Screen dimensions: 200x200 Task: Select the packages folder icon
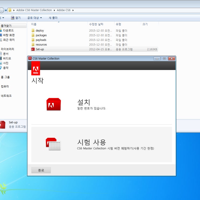pyautogui.click(x=33, y=35)
